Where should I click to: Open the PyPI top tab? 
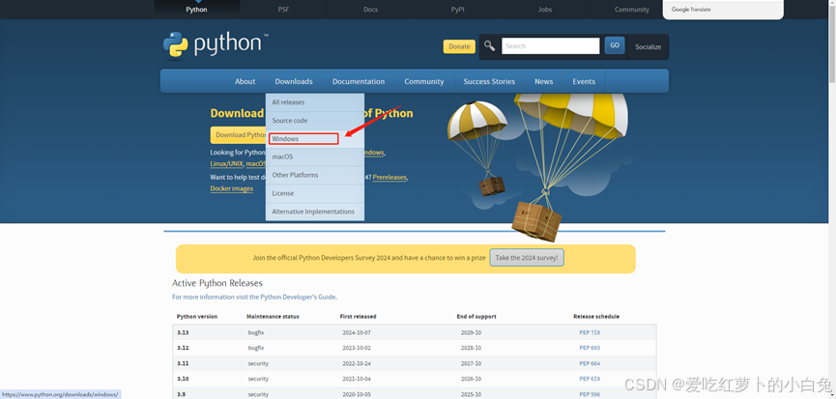point(457,10)
